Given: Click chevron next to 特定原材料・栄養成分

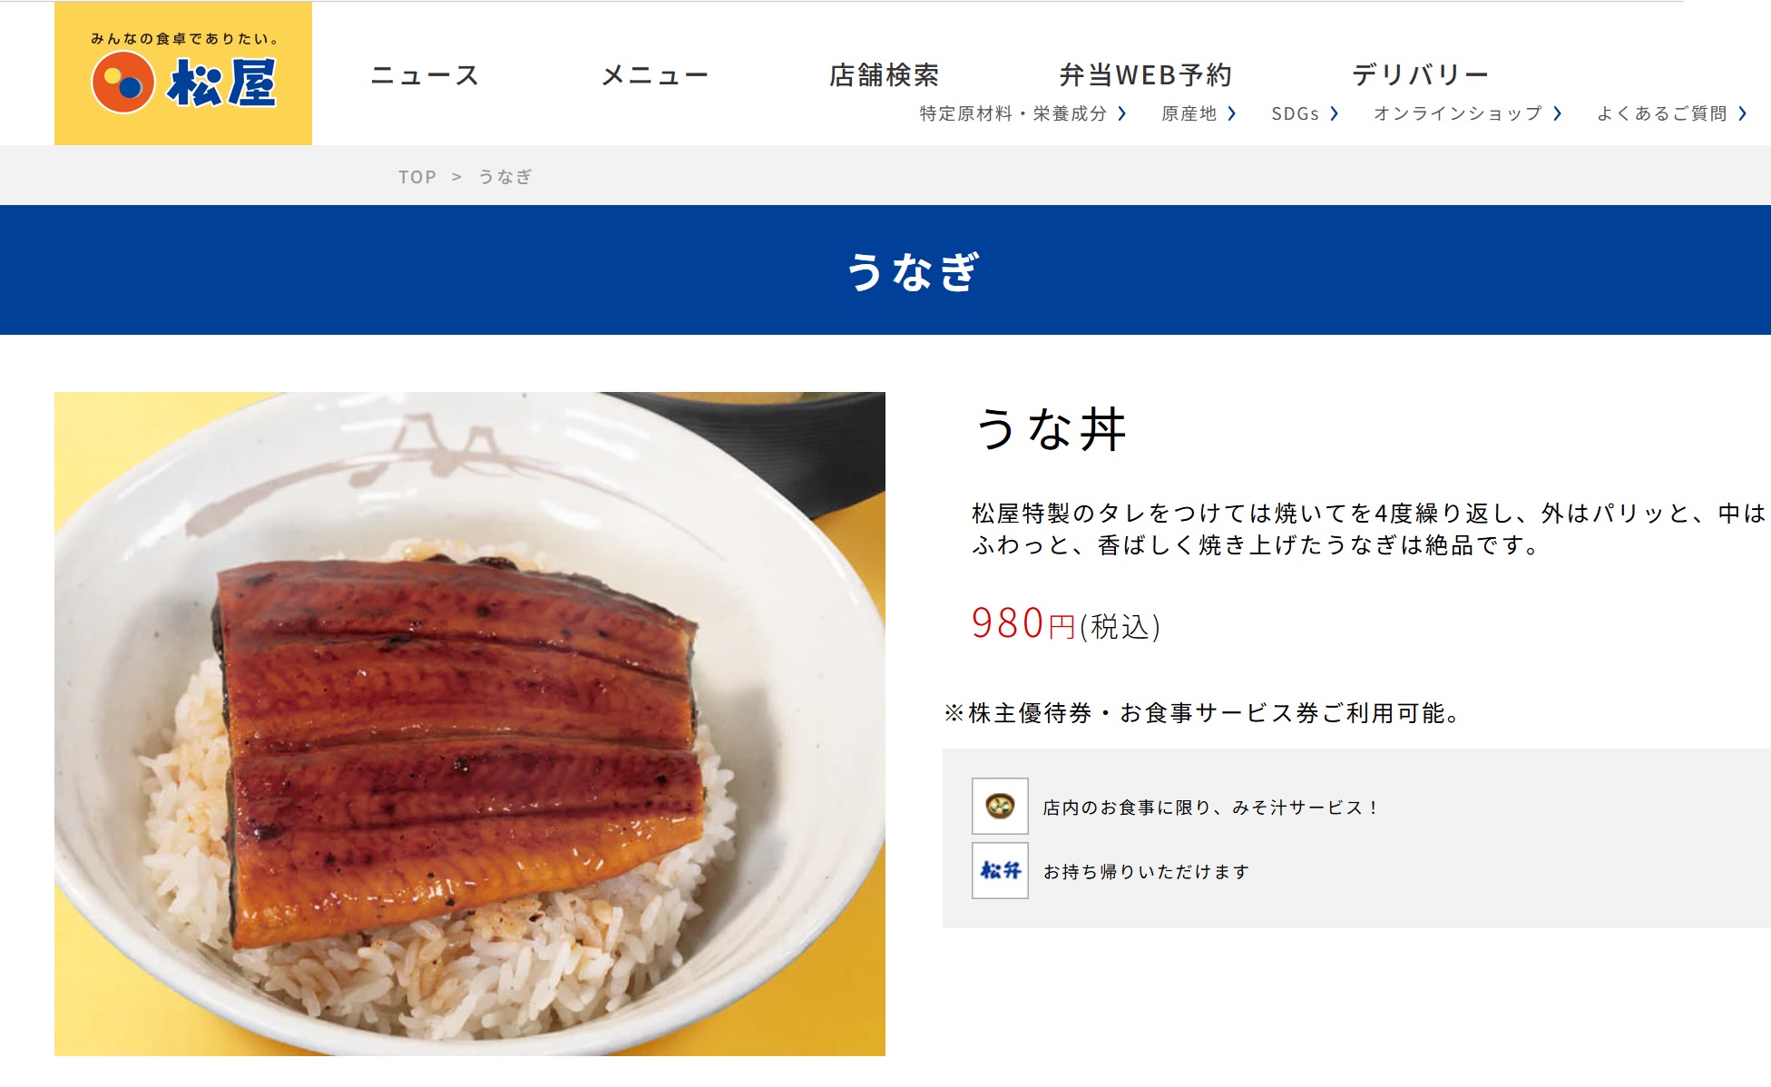Looking at the screenshot, I should [1122, 113].
